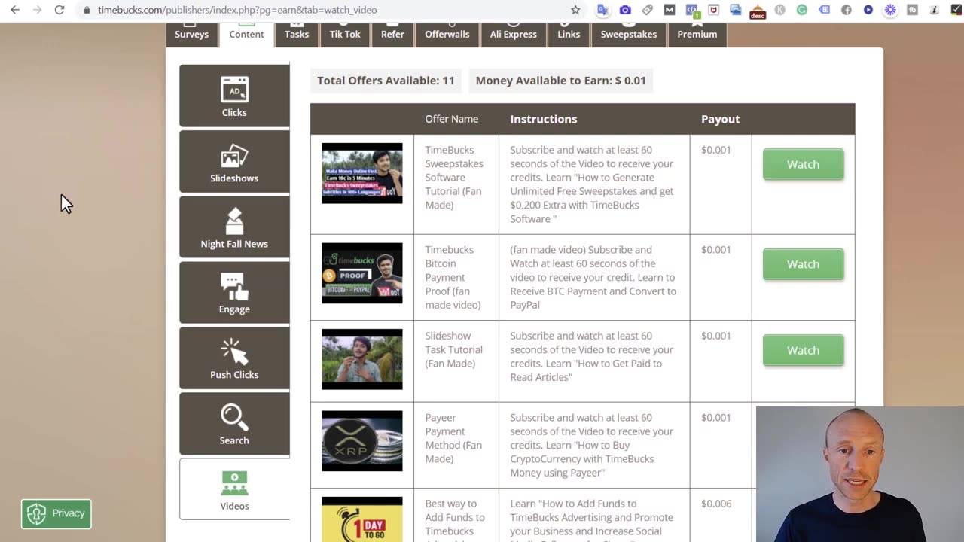Reload the page with refresh icon
The height and width of the screenshot is (542, 964).
[59, 10]
